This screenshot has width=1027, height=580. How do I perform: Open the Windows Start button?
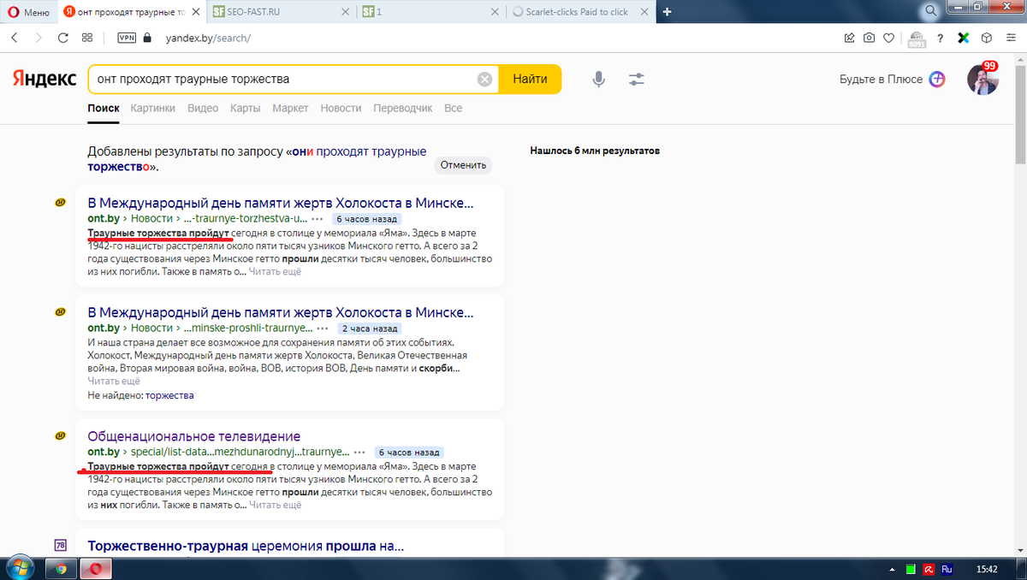(x=19, y=568)
